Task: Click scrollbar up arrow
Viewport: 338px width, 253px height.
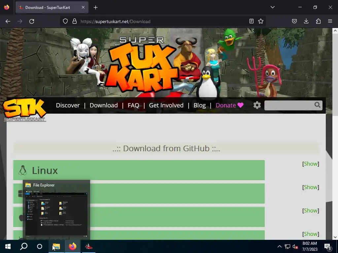Action: pos(335,31)
